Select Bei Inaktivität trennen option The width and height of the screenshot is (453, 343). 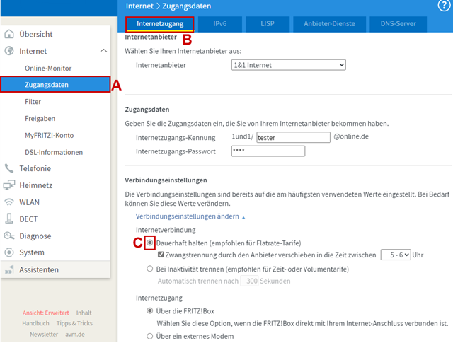pos(149,268)
